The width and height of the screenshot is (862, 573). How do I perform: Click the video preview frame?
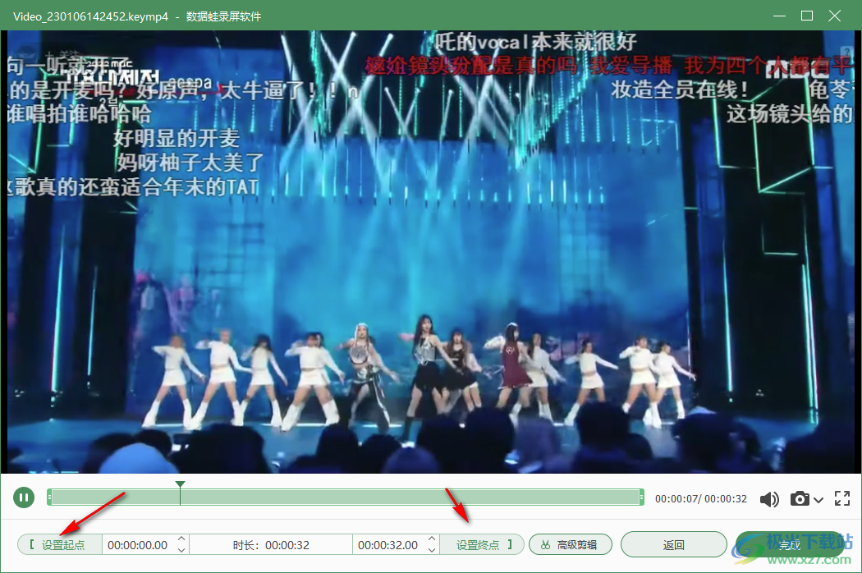[x=431, y=252]
